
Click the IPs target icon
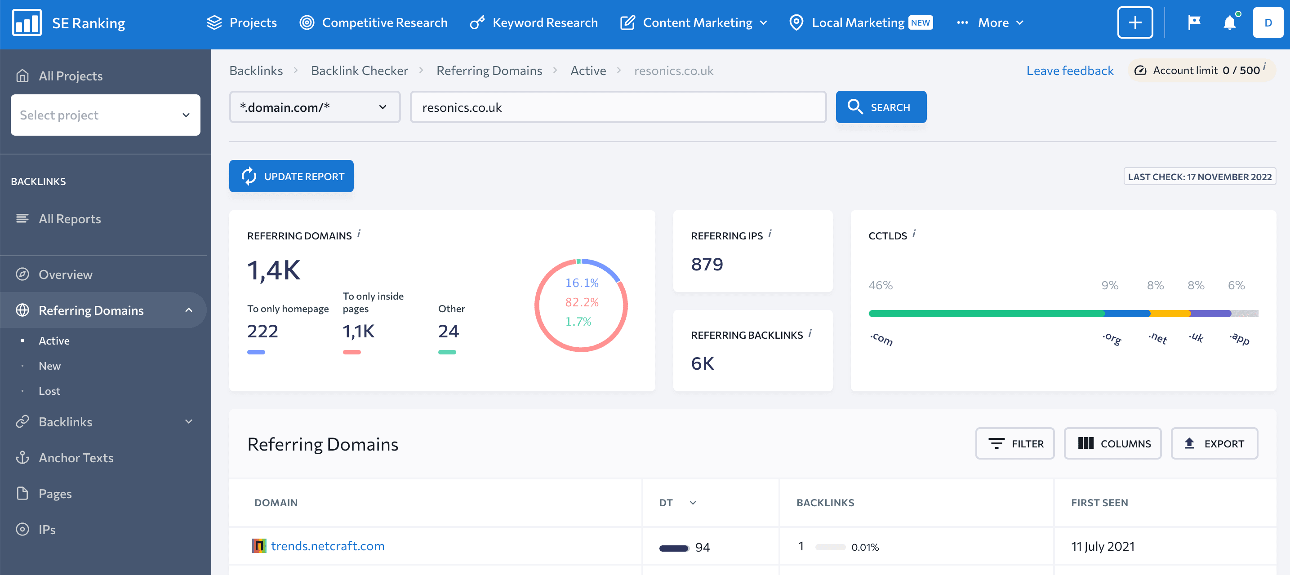22,529
